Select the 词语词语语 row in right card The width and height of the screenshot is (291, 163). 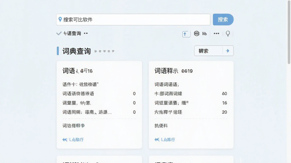[167, 84]
